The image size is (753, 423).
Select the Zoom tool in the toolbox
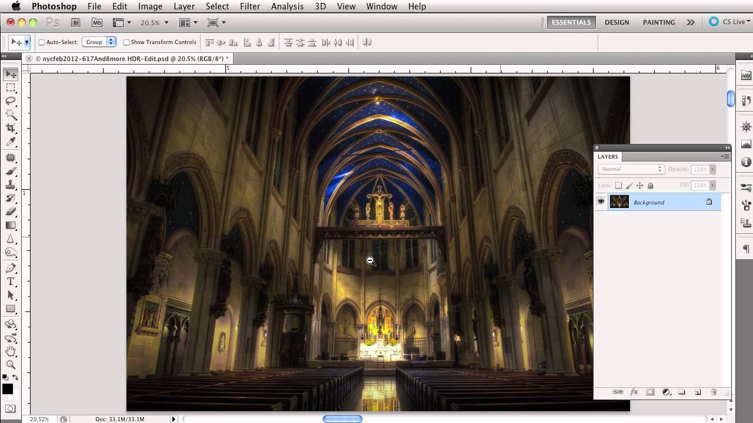pyautogui.click(x=11, y=365)
